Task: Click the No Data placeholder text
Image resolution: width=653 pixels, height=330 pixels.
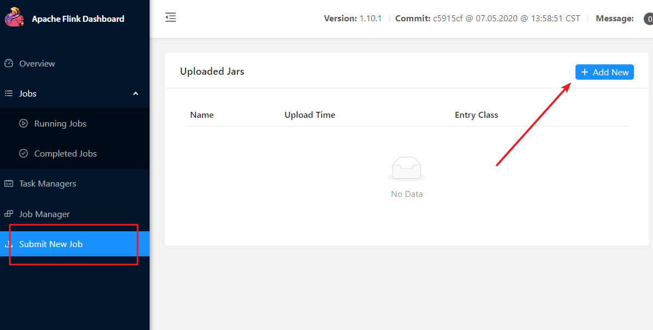Action: tap(407, 194)
